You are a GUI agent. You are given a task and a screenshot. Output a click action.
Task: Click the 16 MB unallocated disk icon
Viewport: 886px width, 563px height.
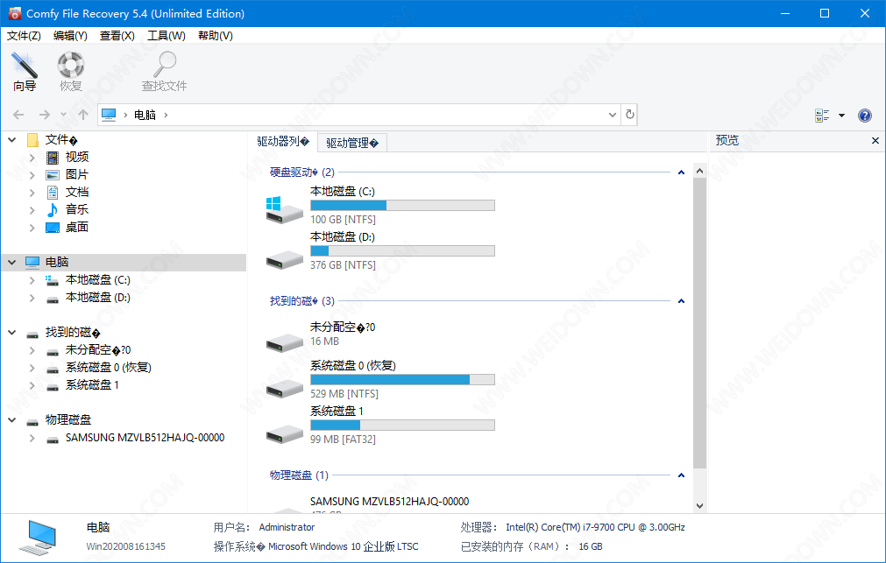(284, 342)
